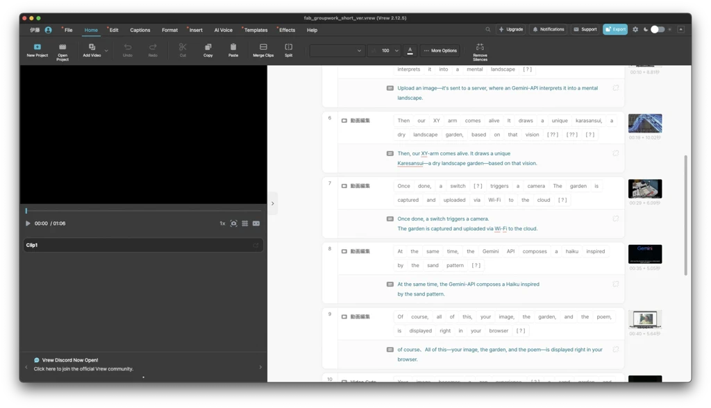Play the video preview

click(28, 223)
